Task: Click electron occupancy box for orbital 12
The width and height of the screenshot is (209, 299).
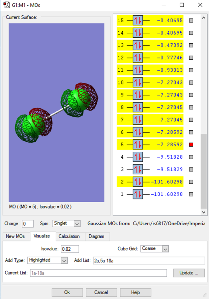Action: point(138,57)
